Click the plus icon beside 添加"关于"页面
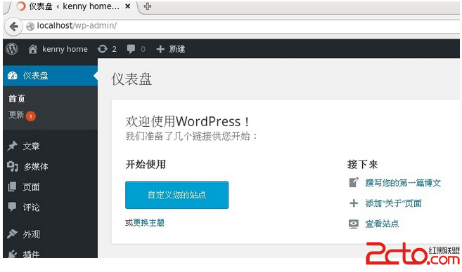This screenshot has width=462, height=272. coord(354,203)
